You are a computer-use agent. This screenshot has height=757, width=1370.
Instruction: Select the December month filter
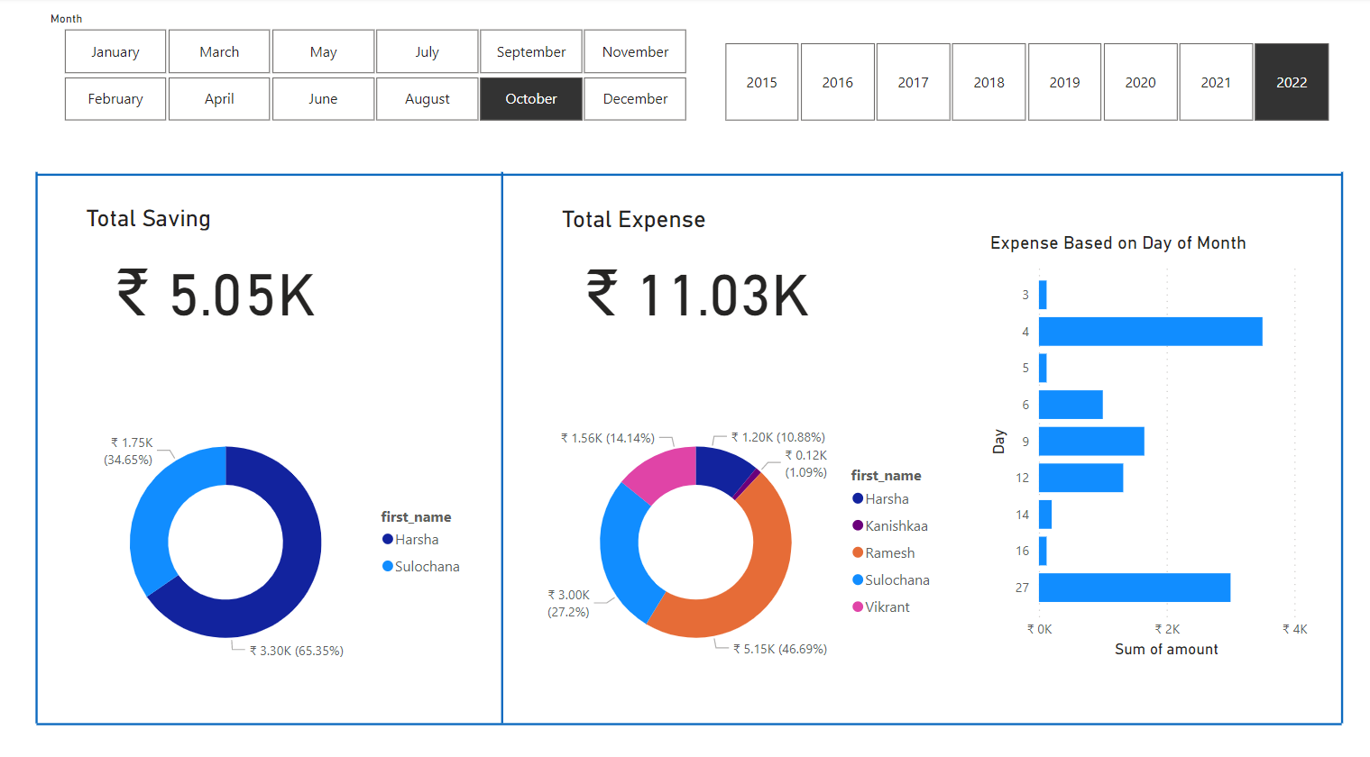click(635, 98)
